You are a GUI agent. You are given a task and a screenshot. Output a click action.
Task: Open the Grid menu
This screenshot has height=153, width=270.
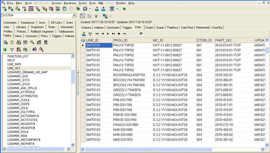tap(28, 3)
